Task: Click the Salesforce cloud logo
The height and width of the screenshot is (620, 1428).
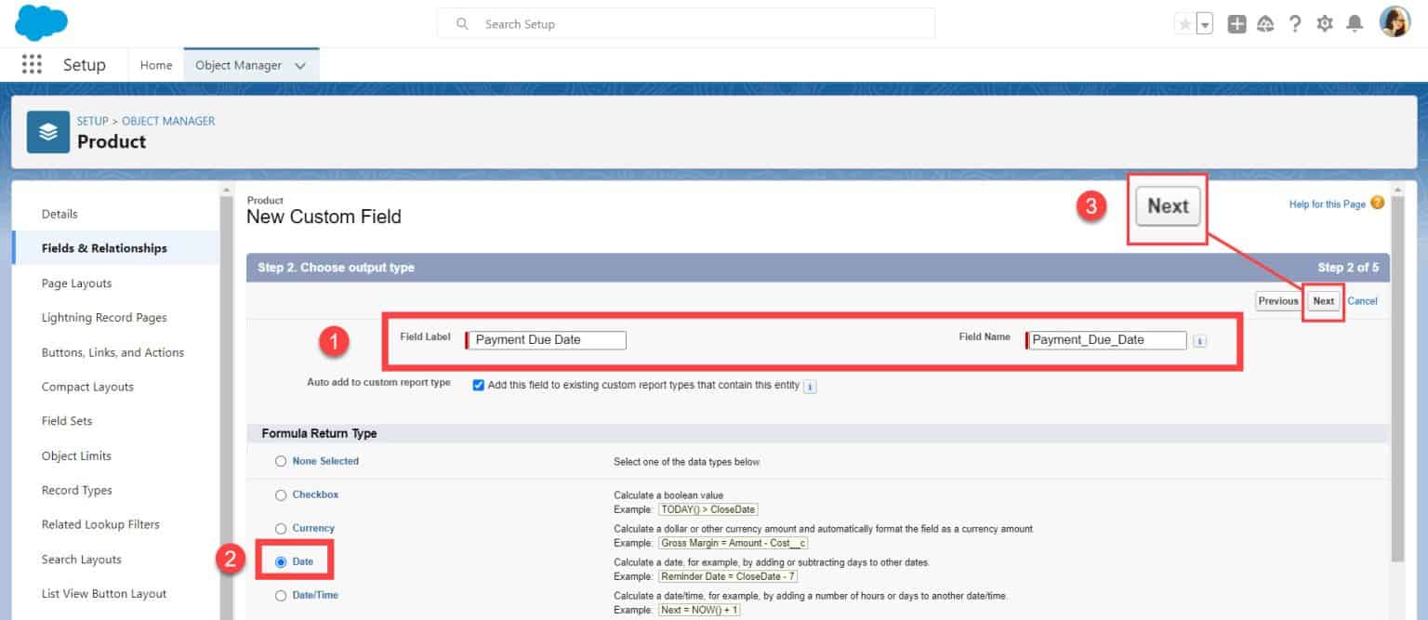Action: click(41, 22)
